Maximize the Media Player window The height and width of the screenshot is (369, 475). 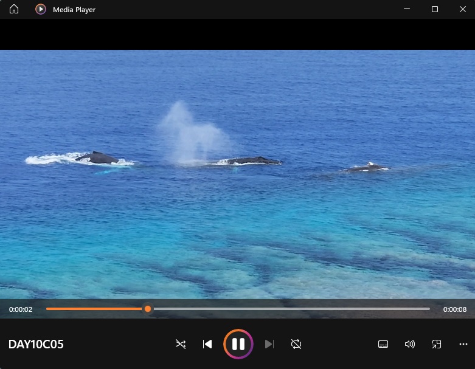(x=435, y=9)
